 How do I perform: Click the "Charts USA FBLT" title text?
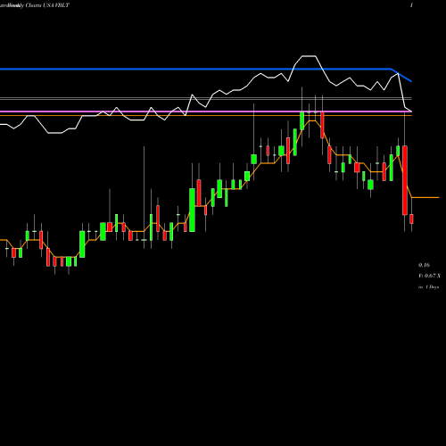(x=47, y=5)
